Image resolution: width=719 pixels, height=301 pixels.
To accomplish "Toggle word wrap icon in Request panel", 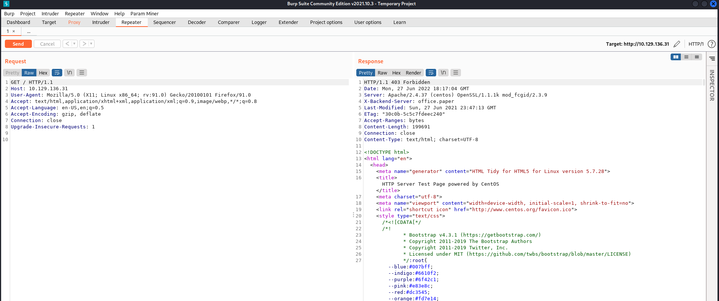I will point(57,73).
